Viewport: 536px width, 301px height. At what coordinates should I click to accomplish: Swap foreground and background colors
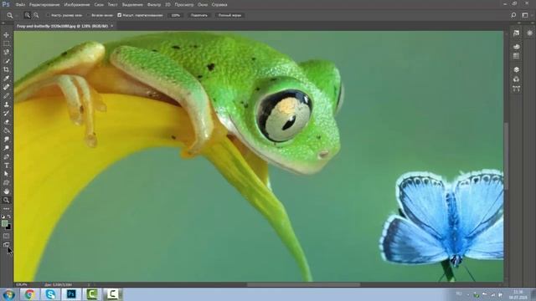[9, 217]
